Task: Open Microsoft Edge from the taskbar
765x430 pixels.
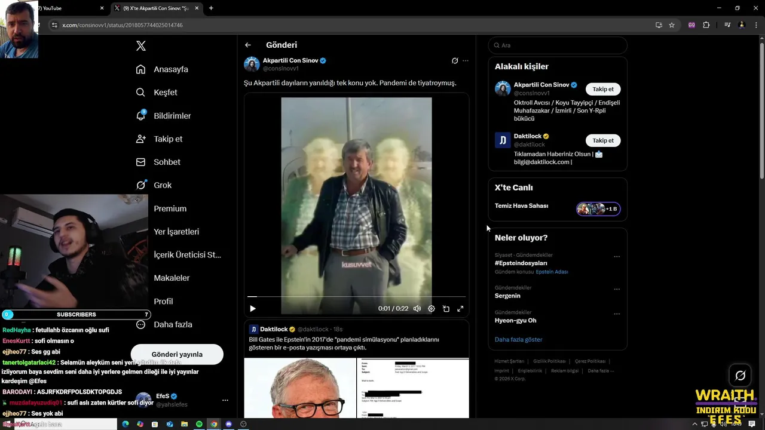Action: point(126,424)
